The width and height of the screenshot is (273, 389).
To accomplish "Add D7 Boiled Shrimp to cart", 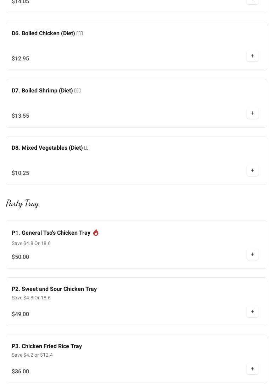I will click(252, 113).
